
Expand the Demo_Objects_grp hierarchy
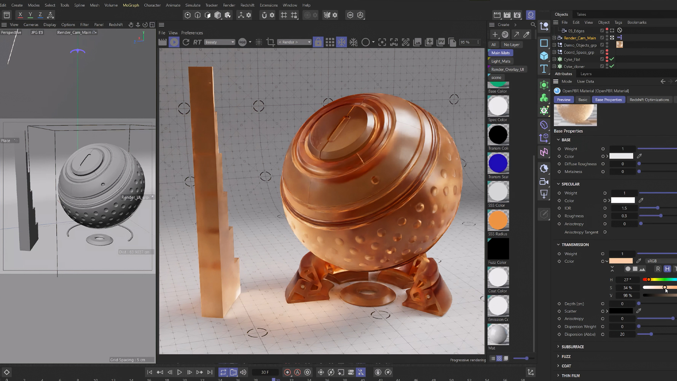click(554, 45)
